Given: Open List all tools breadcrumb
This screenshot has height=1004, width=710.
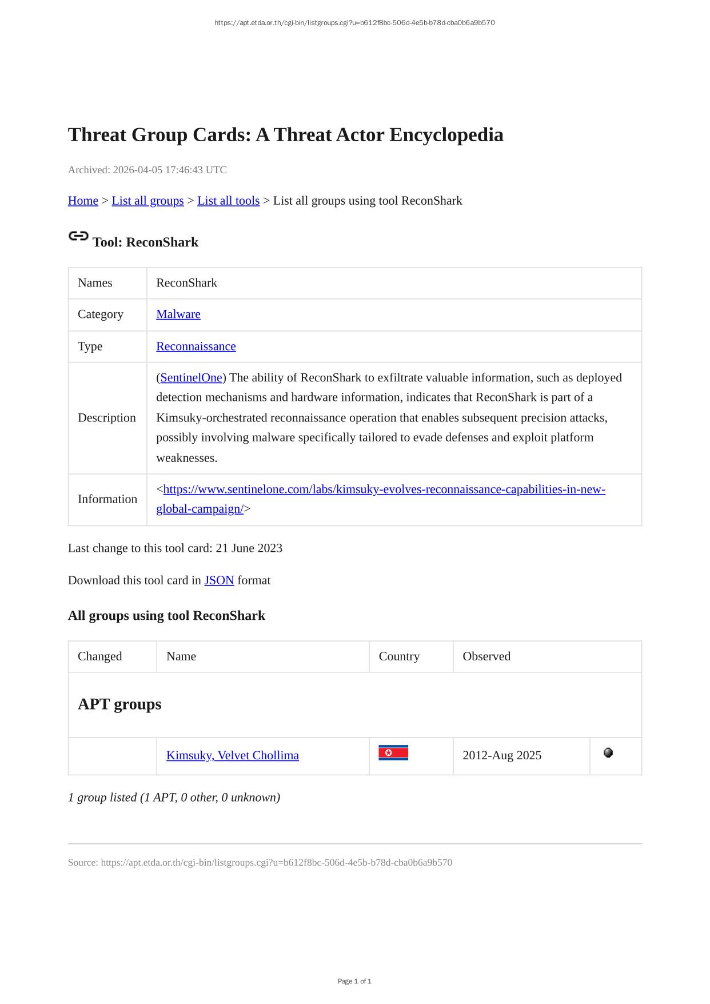Looking at the screenshot, I should [228, 201].
